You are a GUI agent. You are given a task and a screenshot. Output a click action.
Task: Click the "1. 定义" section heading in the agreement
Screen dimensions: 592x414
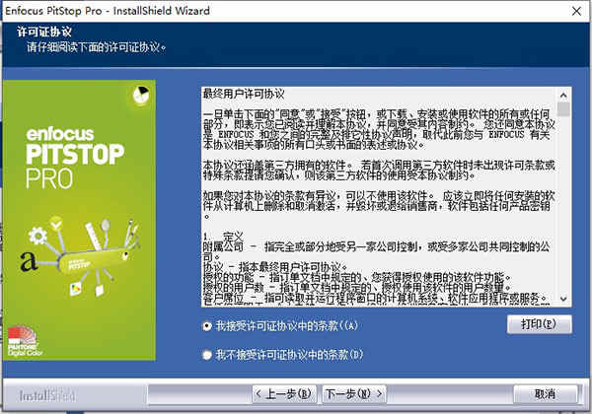click(x=223, y=237)
